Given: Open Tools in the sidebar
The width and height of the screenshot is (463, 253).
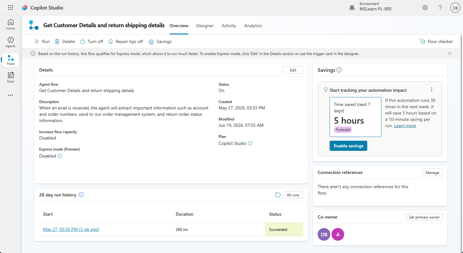Looking at the screenshot, I should click(11, 77).
